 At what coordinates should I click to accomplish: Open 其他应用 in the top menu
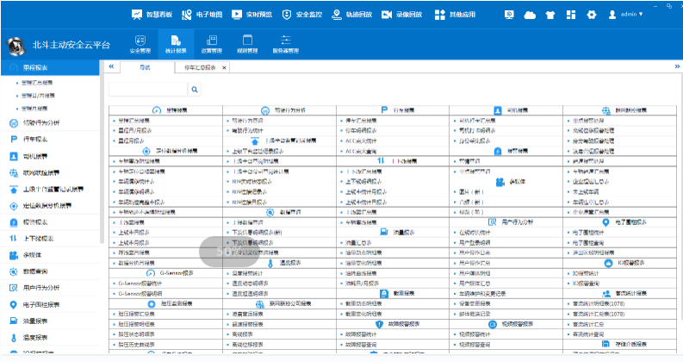[x=453, y=15]
